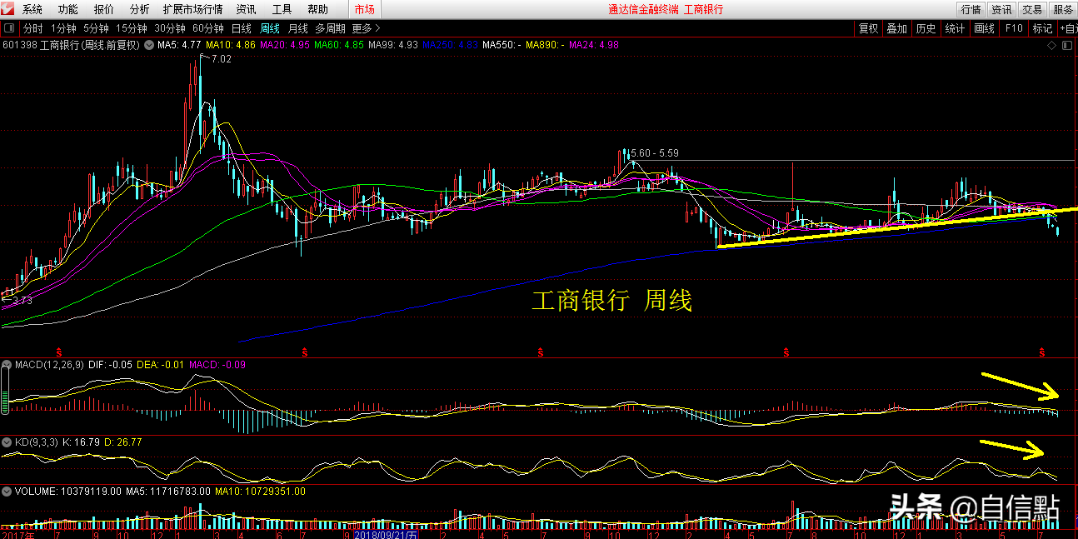Click the diamond icon at chart top-right
This screenshot has width=1078, height=539.
[1051, 45]
